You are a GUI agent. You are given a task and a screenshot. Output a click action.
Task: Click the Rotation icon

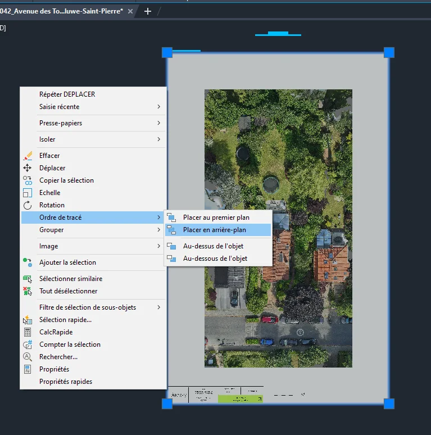pos(28,205)
